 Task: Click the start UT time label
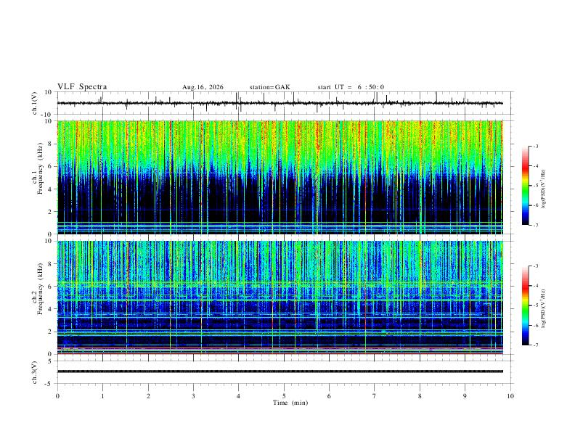pos(351,87)
